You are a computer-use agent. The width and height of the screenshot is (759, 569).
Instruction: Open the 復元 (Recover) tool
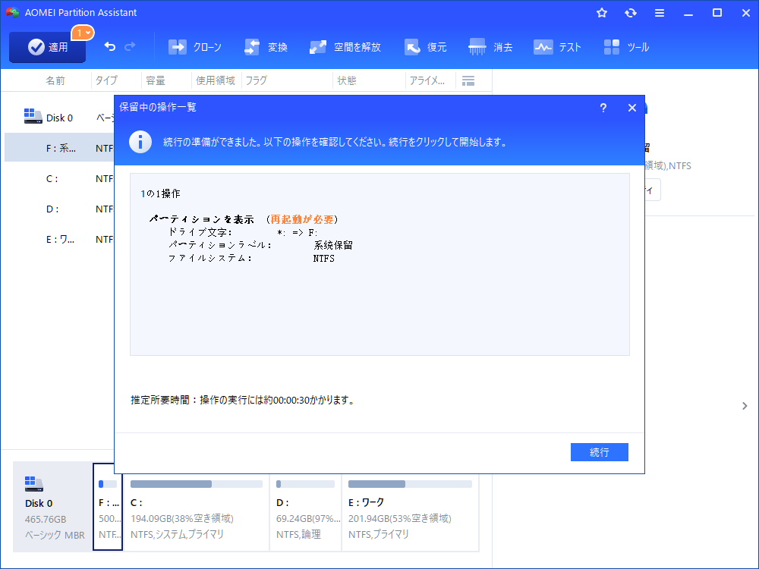(x=426, y=47)
